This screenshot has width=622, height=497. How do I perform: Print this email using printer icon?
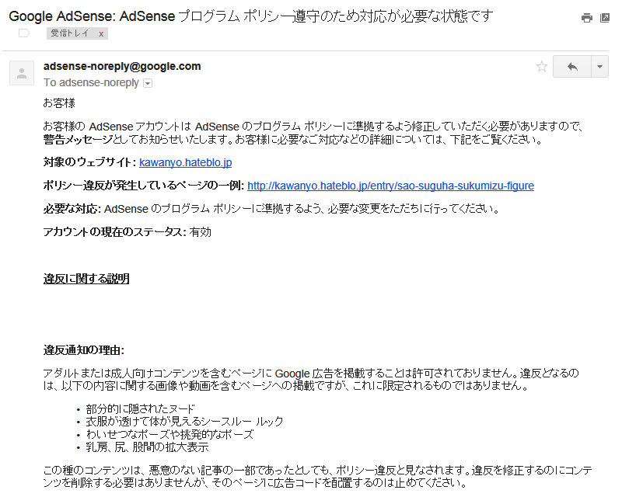(587, 18)
